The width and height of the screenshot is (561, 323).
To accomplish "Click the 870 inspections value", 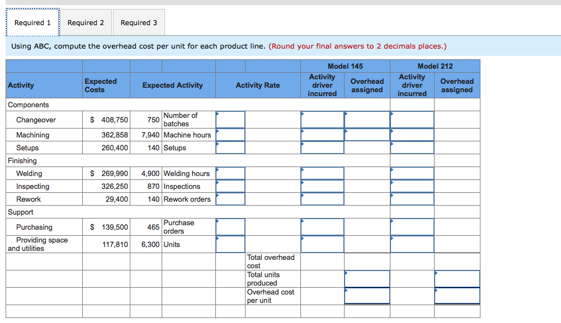I will coord(153,186).
